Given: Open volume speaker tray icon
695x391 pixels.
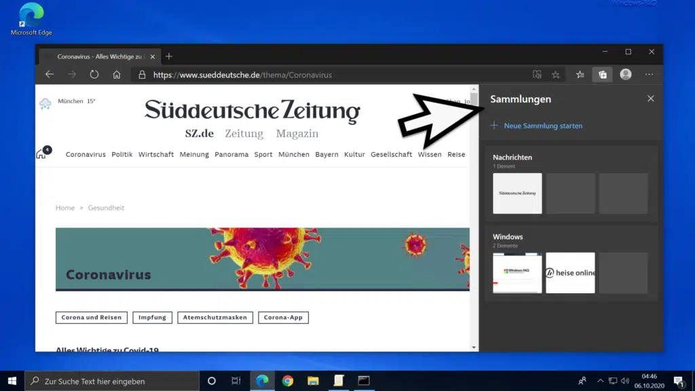Looking at the screenshot, I should coord(625,381).
